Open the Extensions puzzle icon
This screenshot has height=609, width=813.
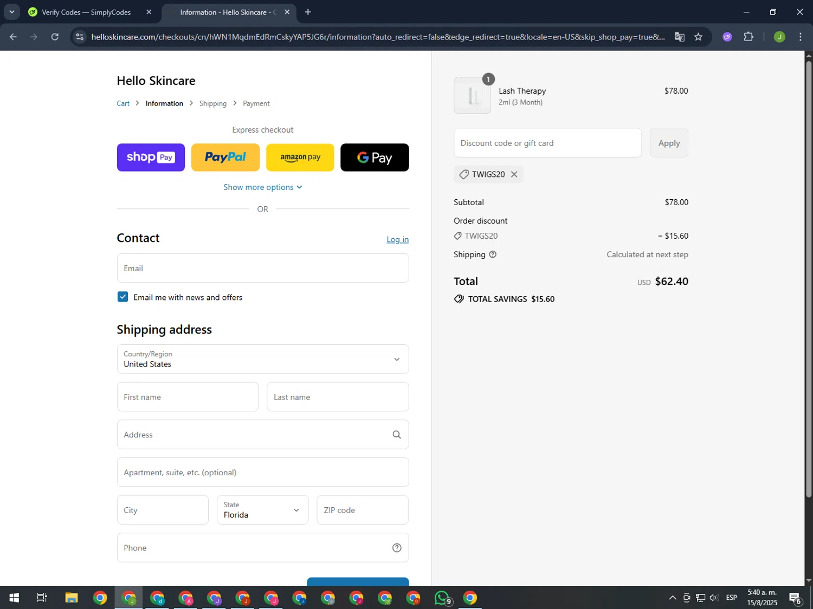[749, 37]
